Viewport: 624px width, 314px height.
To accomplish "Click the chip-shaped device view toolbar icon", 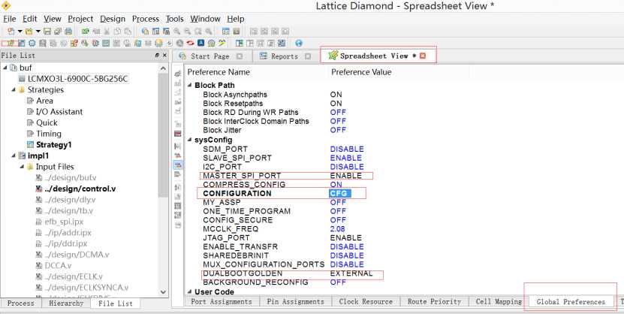I will (x=32, y=43).
